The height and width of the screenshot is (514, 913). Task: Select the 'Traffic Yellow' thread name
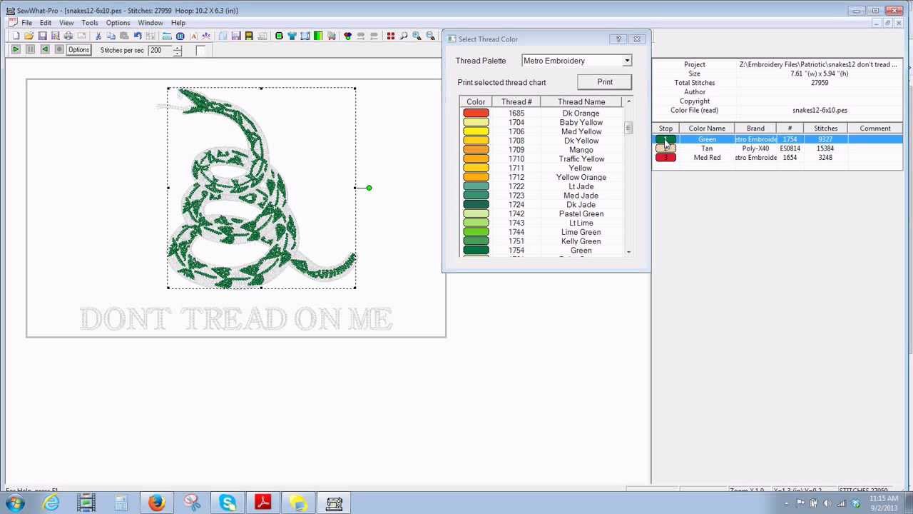pos(581,159)
